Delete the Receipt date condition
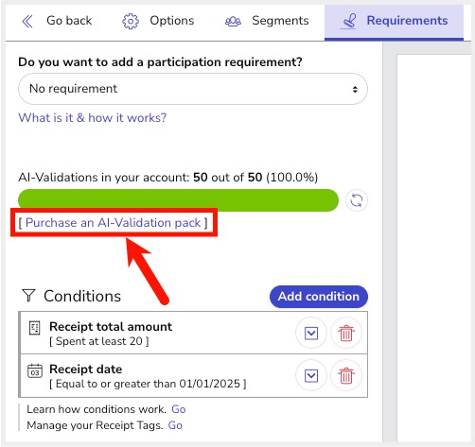This screenshot has width=475, height=447. [x=346, y=375]
